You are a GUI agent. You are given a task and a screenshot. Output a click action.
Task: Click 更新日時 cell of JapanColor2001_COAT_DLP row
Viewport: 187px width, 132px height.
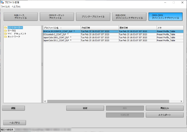click(x=138, y=38)
